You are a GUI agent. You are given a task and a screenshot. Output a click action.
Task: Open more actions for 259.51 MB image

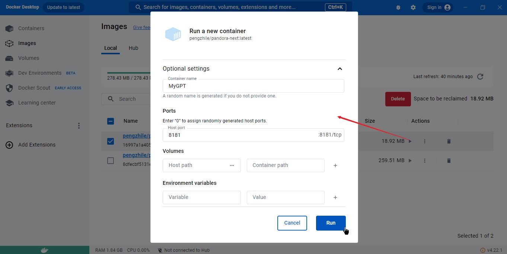[425, 161]
